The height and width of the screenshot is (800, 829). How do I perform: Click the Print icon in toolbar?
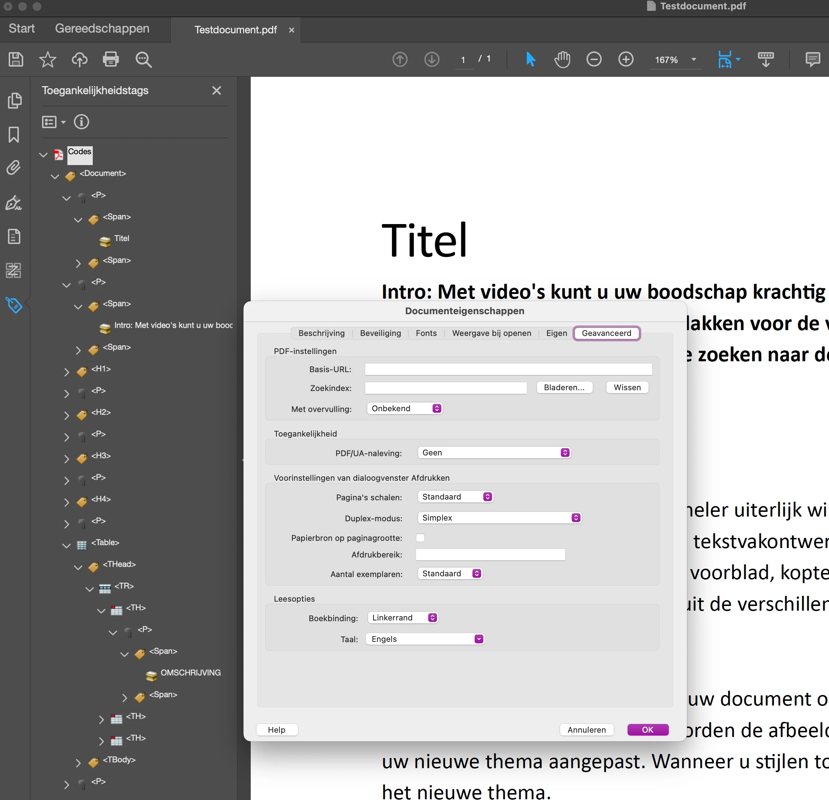111,60
